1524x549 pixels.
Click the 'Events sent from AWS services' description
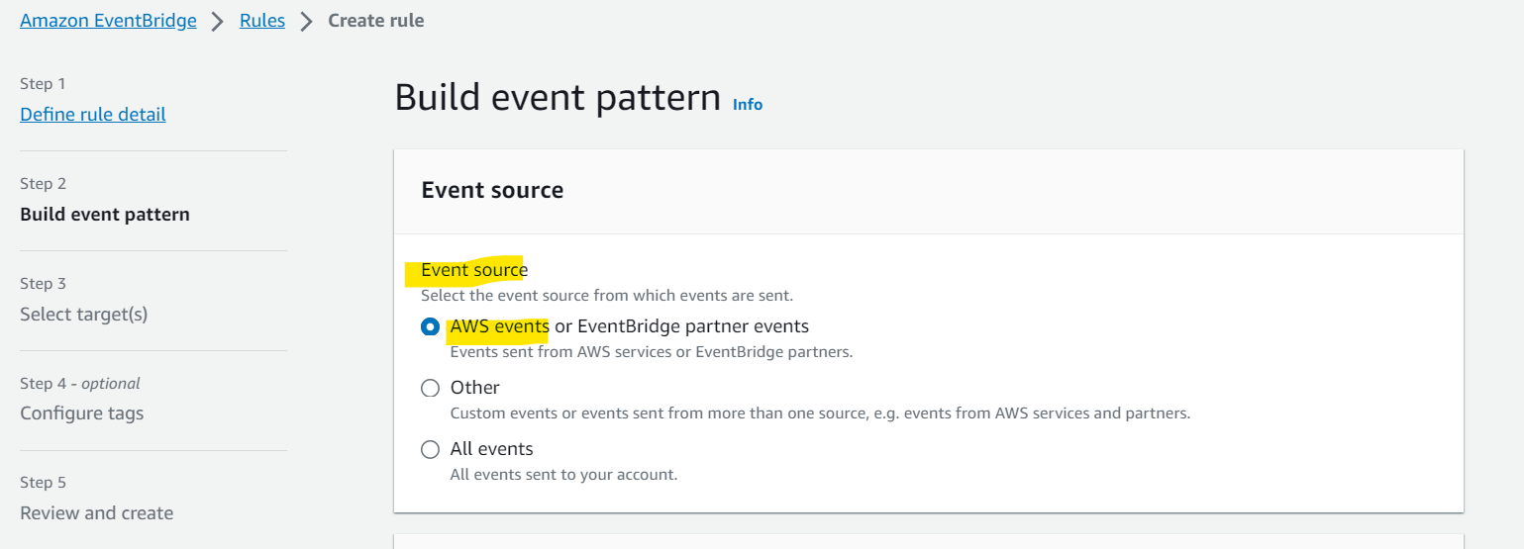(652, 351)
